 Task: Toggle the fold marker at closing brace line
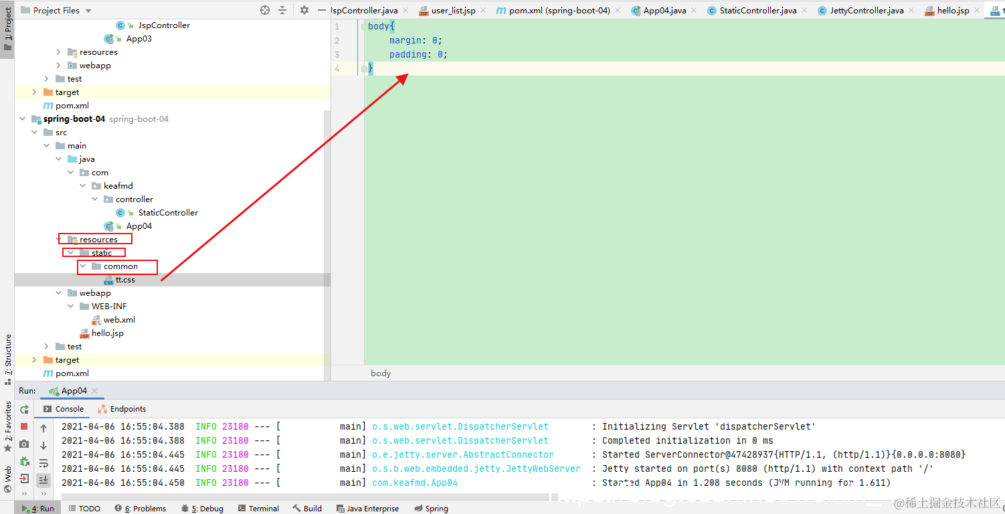365,69
